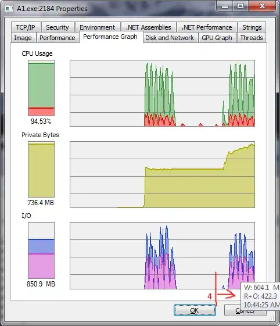The width and height of the screenshot is (280, 326).
Task: Open the Security tab
Action: pyautogui.click(x=58, y=27)
